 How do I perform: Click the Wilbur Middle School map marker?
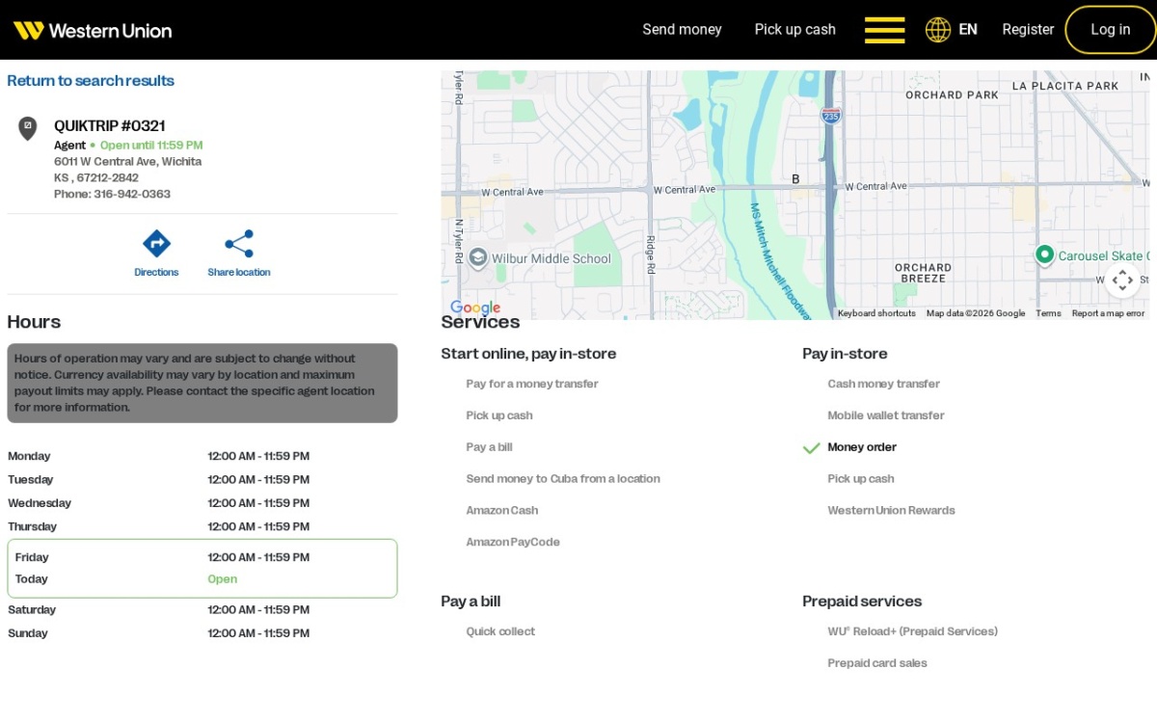(x=477, y=258)
